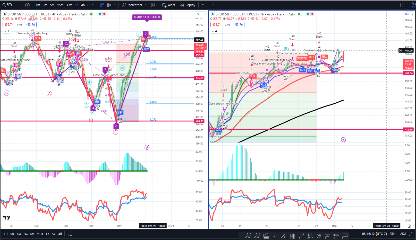The image size is (416, 240).
Task: Collapse the right chart indicator legend (4)
Action: 214,31
